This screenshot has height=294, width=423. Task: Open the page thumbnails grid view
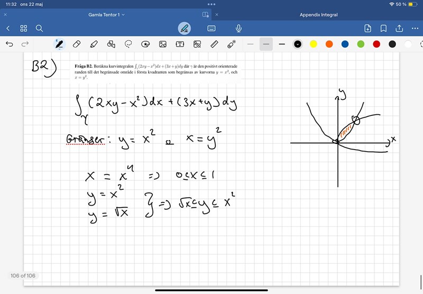[24, 29]
